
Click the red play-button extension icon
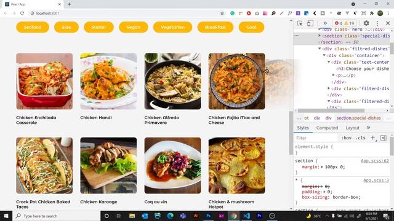coord(249,14)
